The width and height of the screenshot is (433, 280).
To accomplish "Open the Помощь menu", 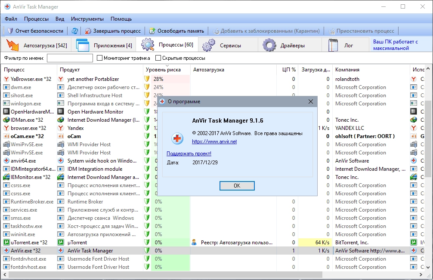I will (121, 19).
